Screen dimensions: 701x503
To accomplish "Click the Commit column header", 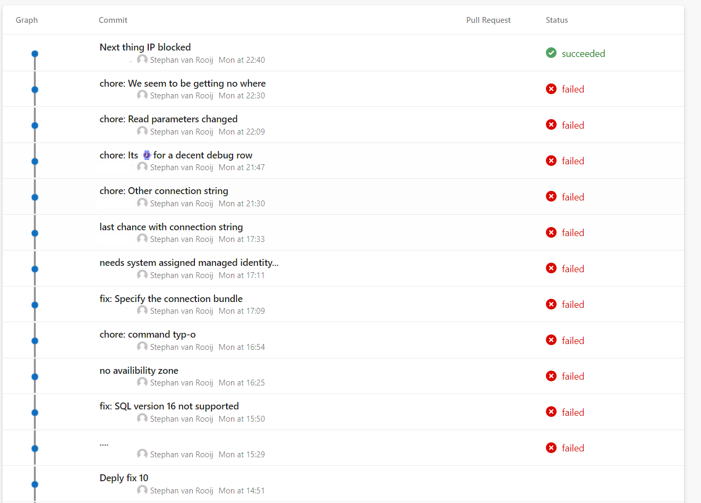I will pos(113,20).
